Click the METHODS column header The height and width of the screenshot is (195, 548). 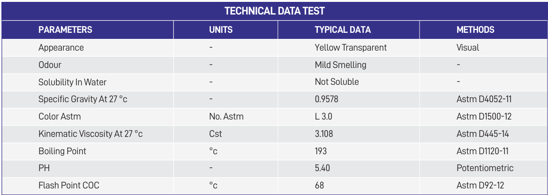[x=475, y=30]
